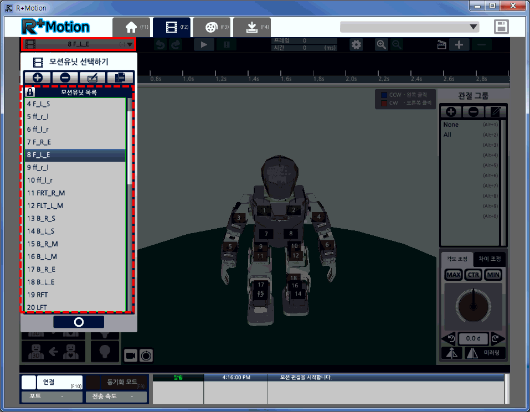Zoom in on the timeline
The height and width of the screenshot is (412, 530).
click(382, 45)
